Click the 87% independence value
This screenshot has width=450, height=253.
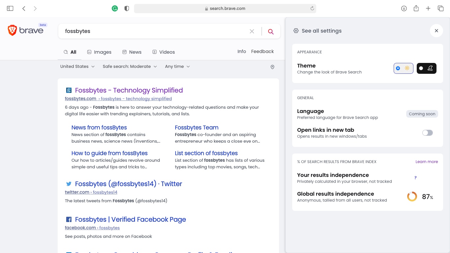[x=428, y=197]
